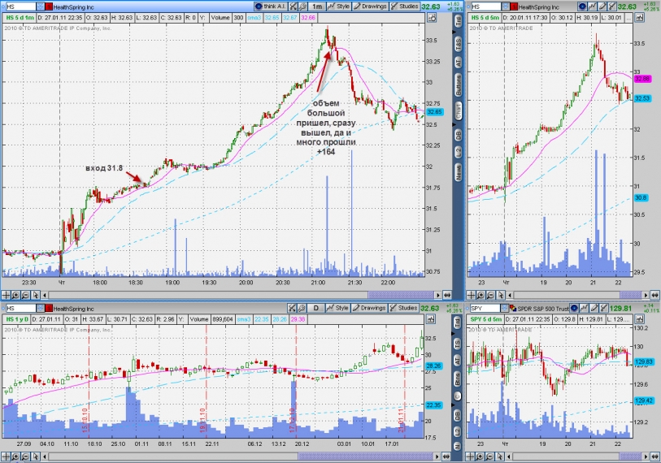Select pointer cursor tool below top-left chart
The image size is (661, 463).
(x=35, y=295)
